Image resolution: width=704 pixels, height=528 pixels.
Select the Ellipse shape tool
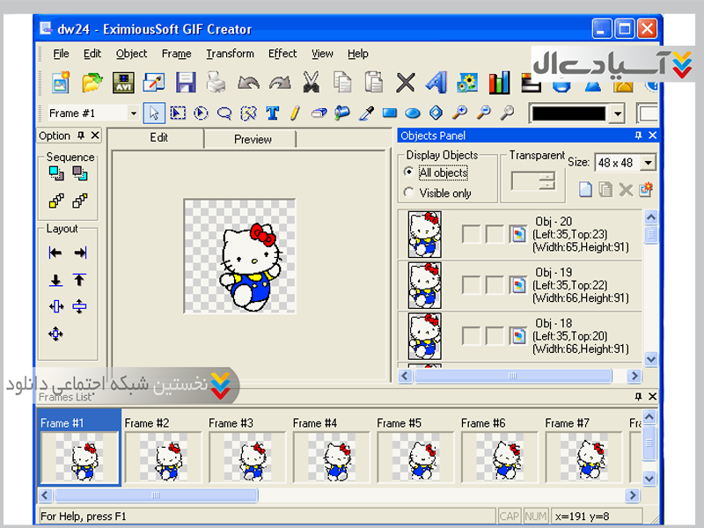coord(412,113)
